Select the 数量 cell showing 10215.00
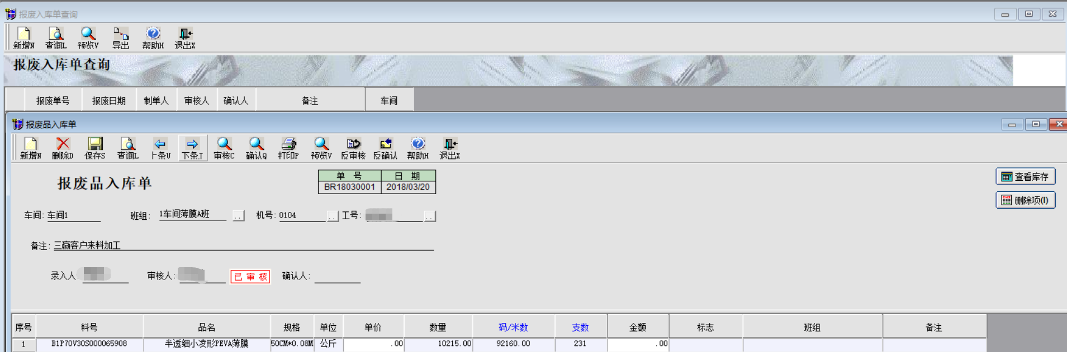1067x352 pixels. point(438,344)
